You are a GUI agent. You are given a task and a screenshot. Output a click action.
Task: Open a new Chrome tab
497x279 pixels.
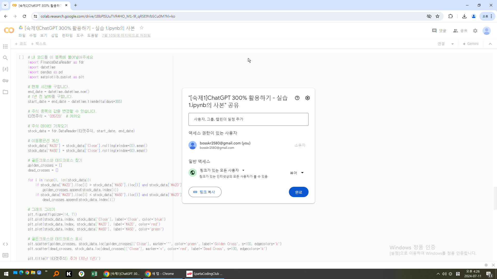(76, 5)
